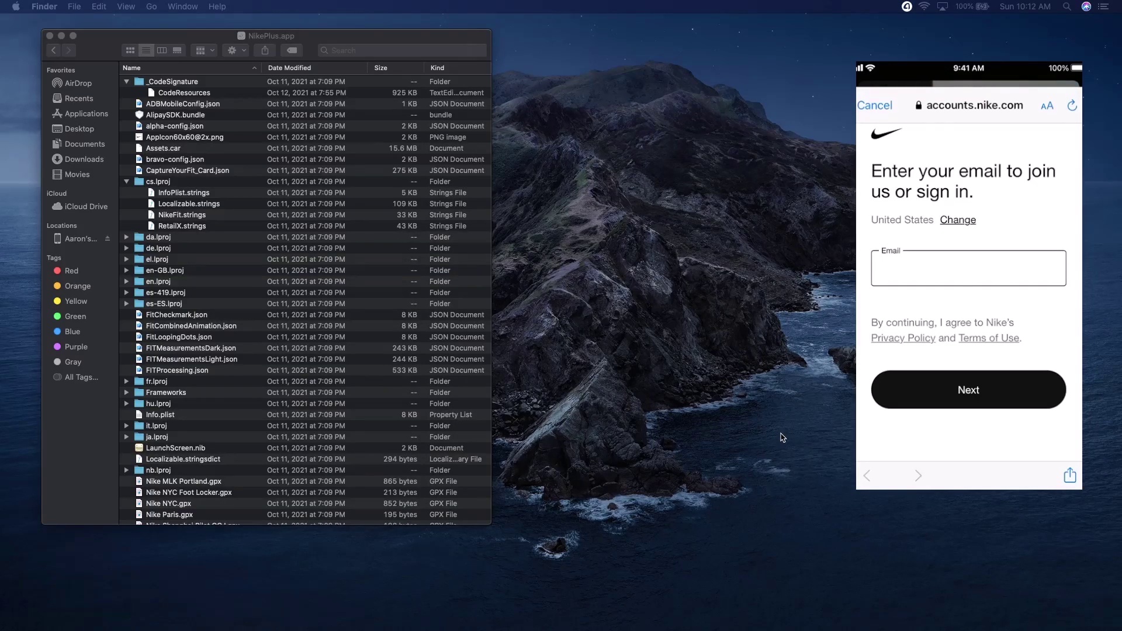Expand the nb.lproj folder
The height and width of the screenshot is (631, 1122).
coord(126,470)
